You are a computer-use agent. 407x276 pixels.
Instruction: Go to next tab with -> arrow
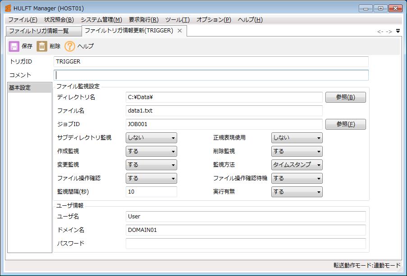tap(389, 32)
